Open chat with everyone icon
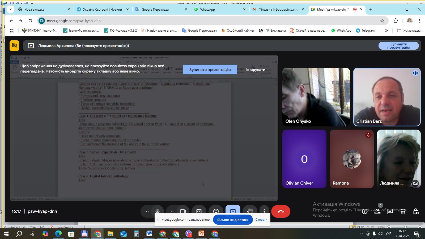Image resolution: width=425 pixels, height=239 pixels. tap(390, 211)
